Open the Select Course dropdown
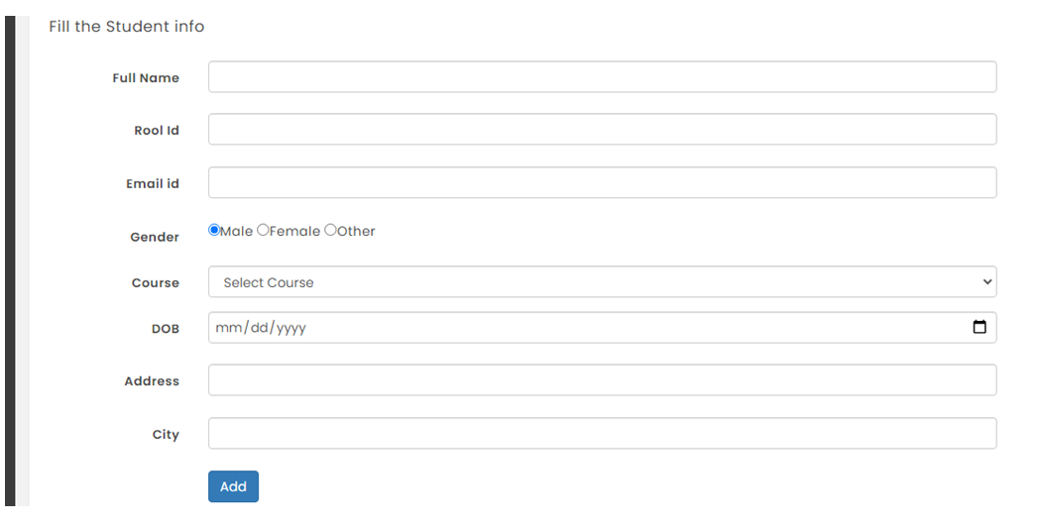1039x525 pixels. (603, 282)
